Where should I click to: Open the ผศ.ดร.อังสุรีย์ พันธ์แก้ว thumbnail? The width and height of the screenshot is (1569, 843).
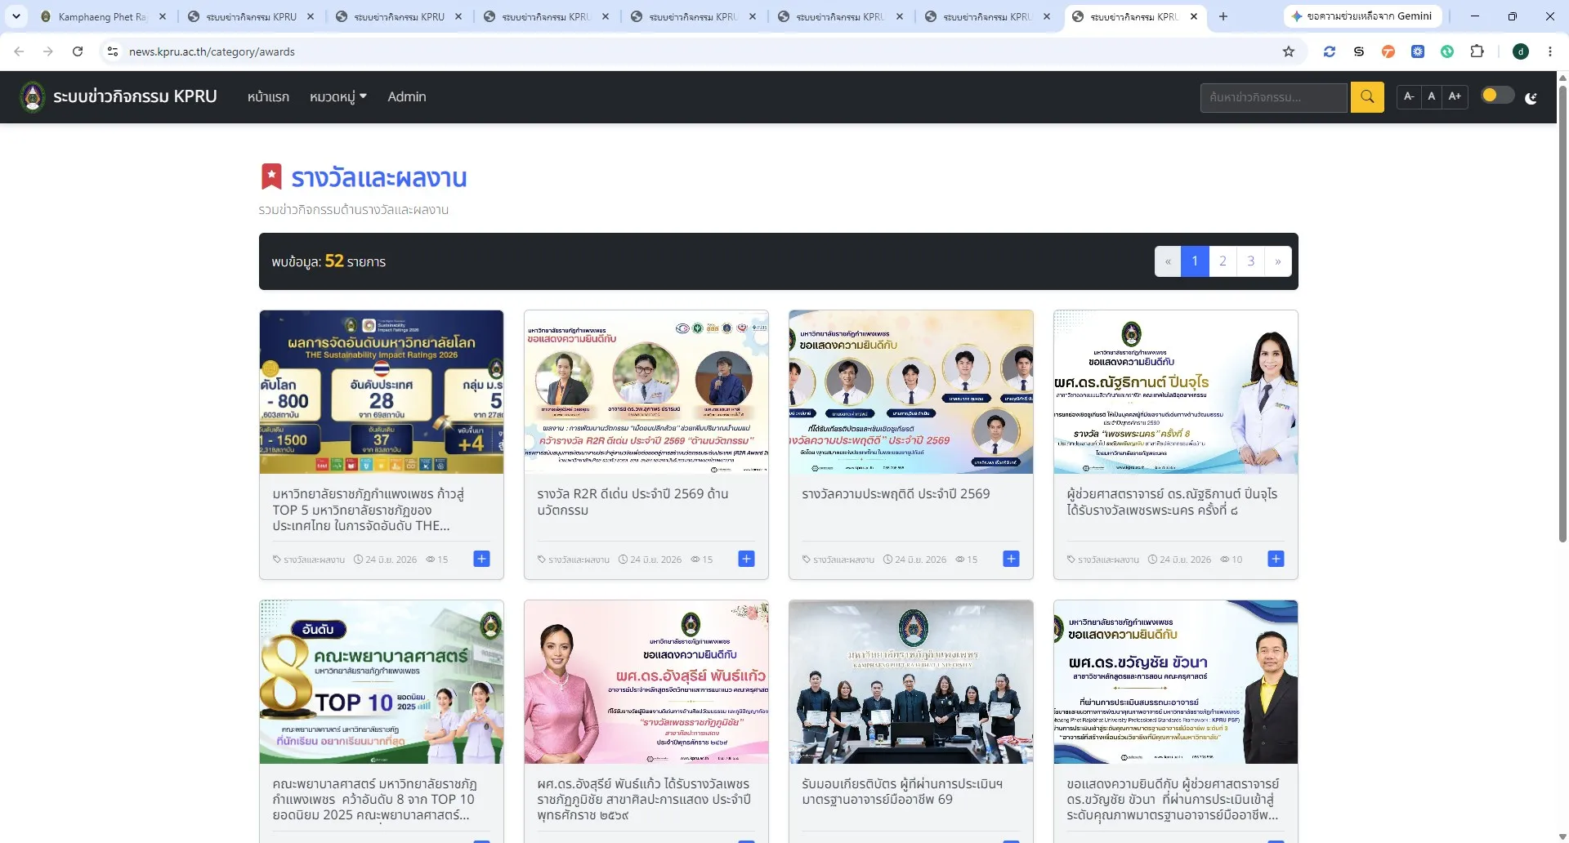646,682
